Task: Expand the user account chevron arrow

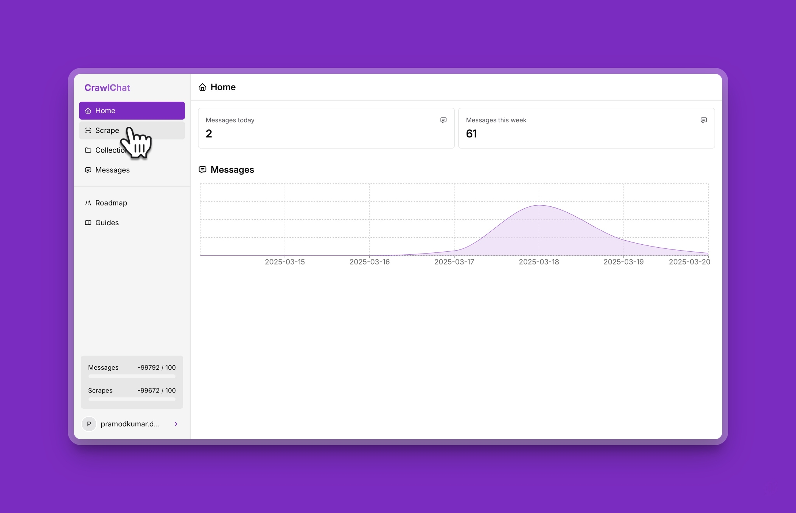Action: pyautogui.click(x=176, y=424)
